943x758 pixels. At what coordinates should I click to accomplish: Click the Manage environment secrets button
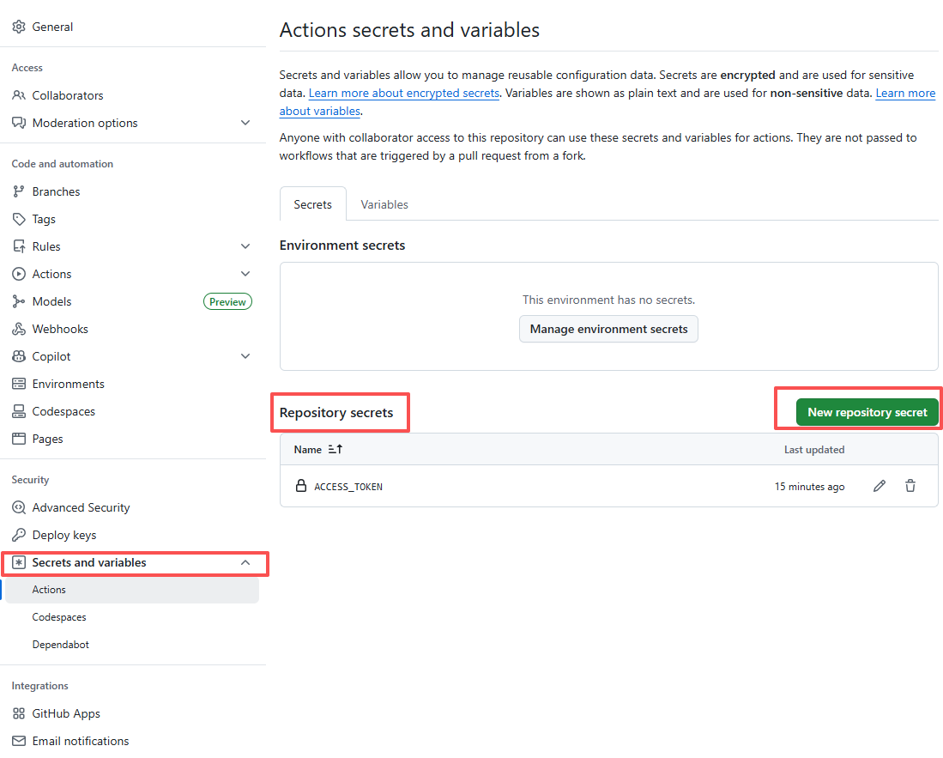point(608,329)
